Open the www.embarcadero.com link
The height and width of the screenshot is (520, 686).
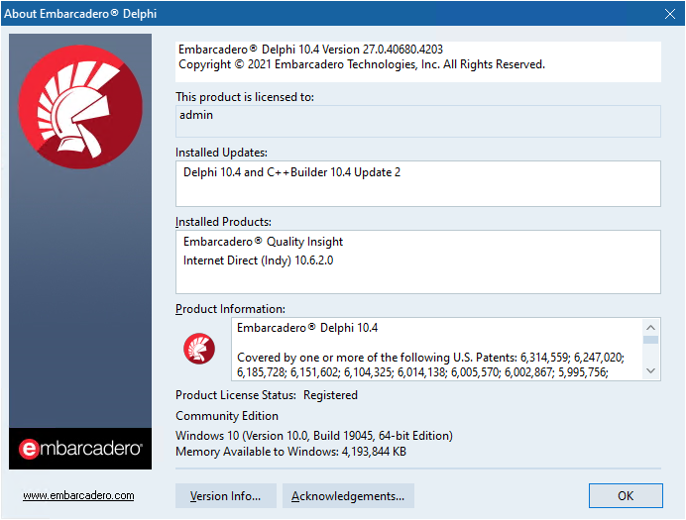point(78,495)
